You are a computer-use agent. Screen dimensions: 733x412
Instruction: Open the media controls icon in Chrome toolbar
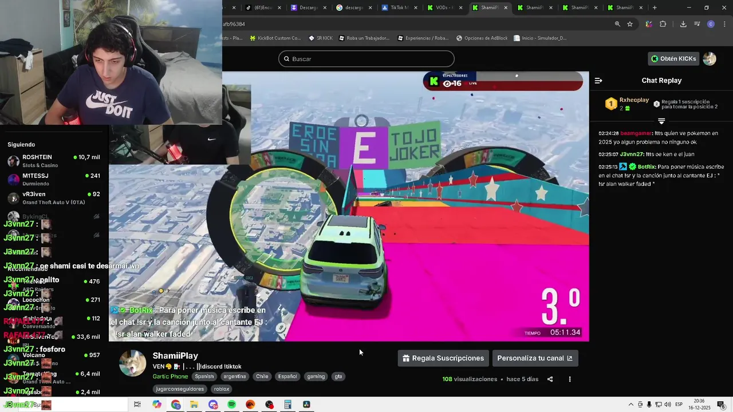click(697, 24)
